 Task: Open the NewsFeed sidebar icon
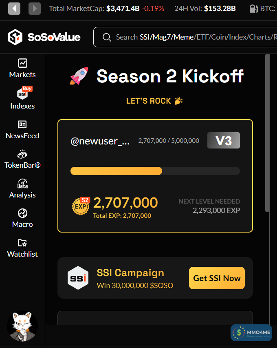pos(22,124)
